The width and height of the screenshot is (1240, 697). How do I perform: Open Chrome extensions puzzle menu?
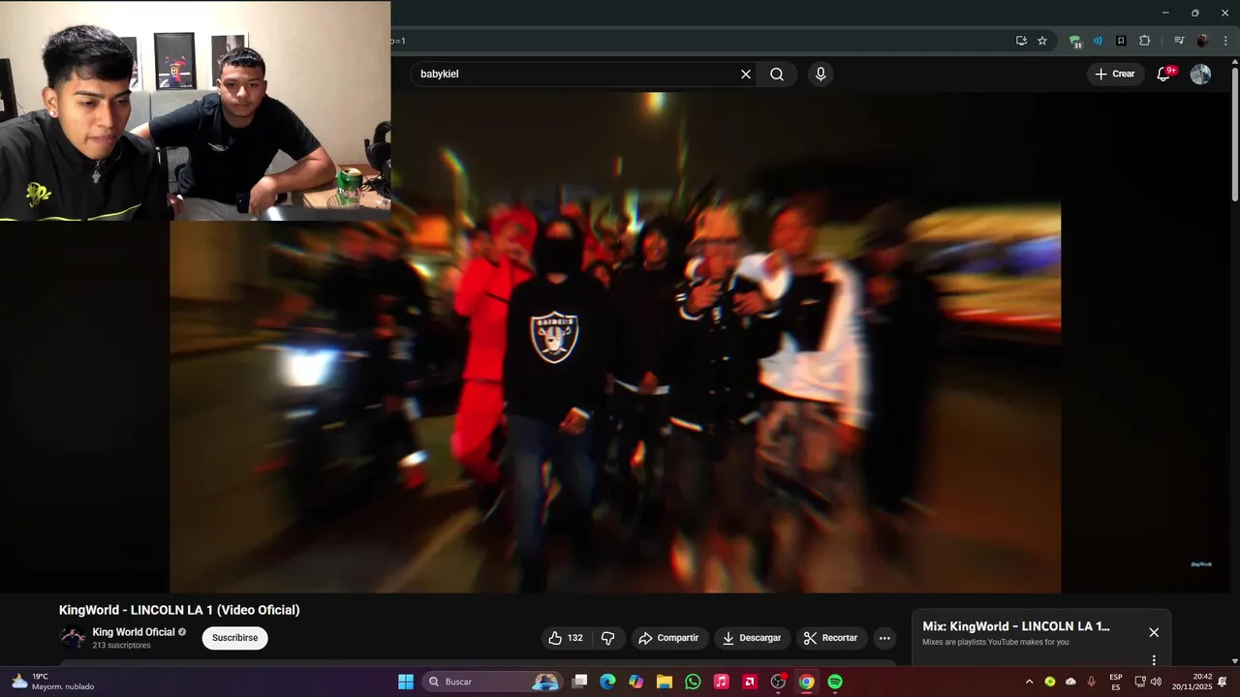click(1144, 41)
